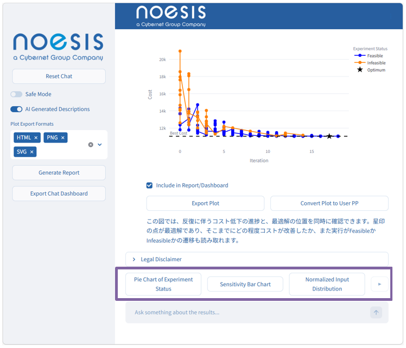
Task: Show next suggestions with arrow button
Action: 379,284
